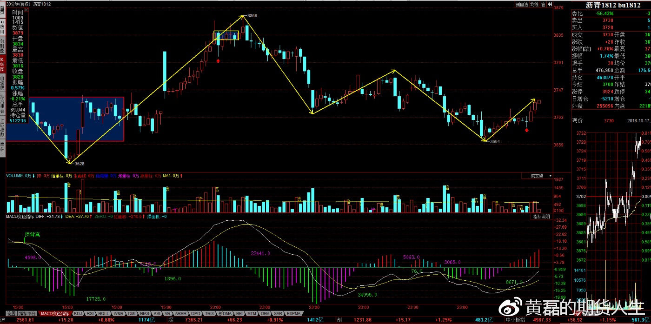Toggle 删自选 watchlist removal
This screenshot has height=324, width=651.
[522, 4]
